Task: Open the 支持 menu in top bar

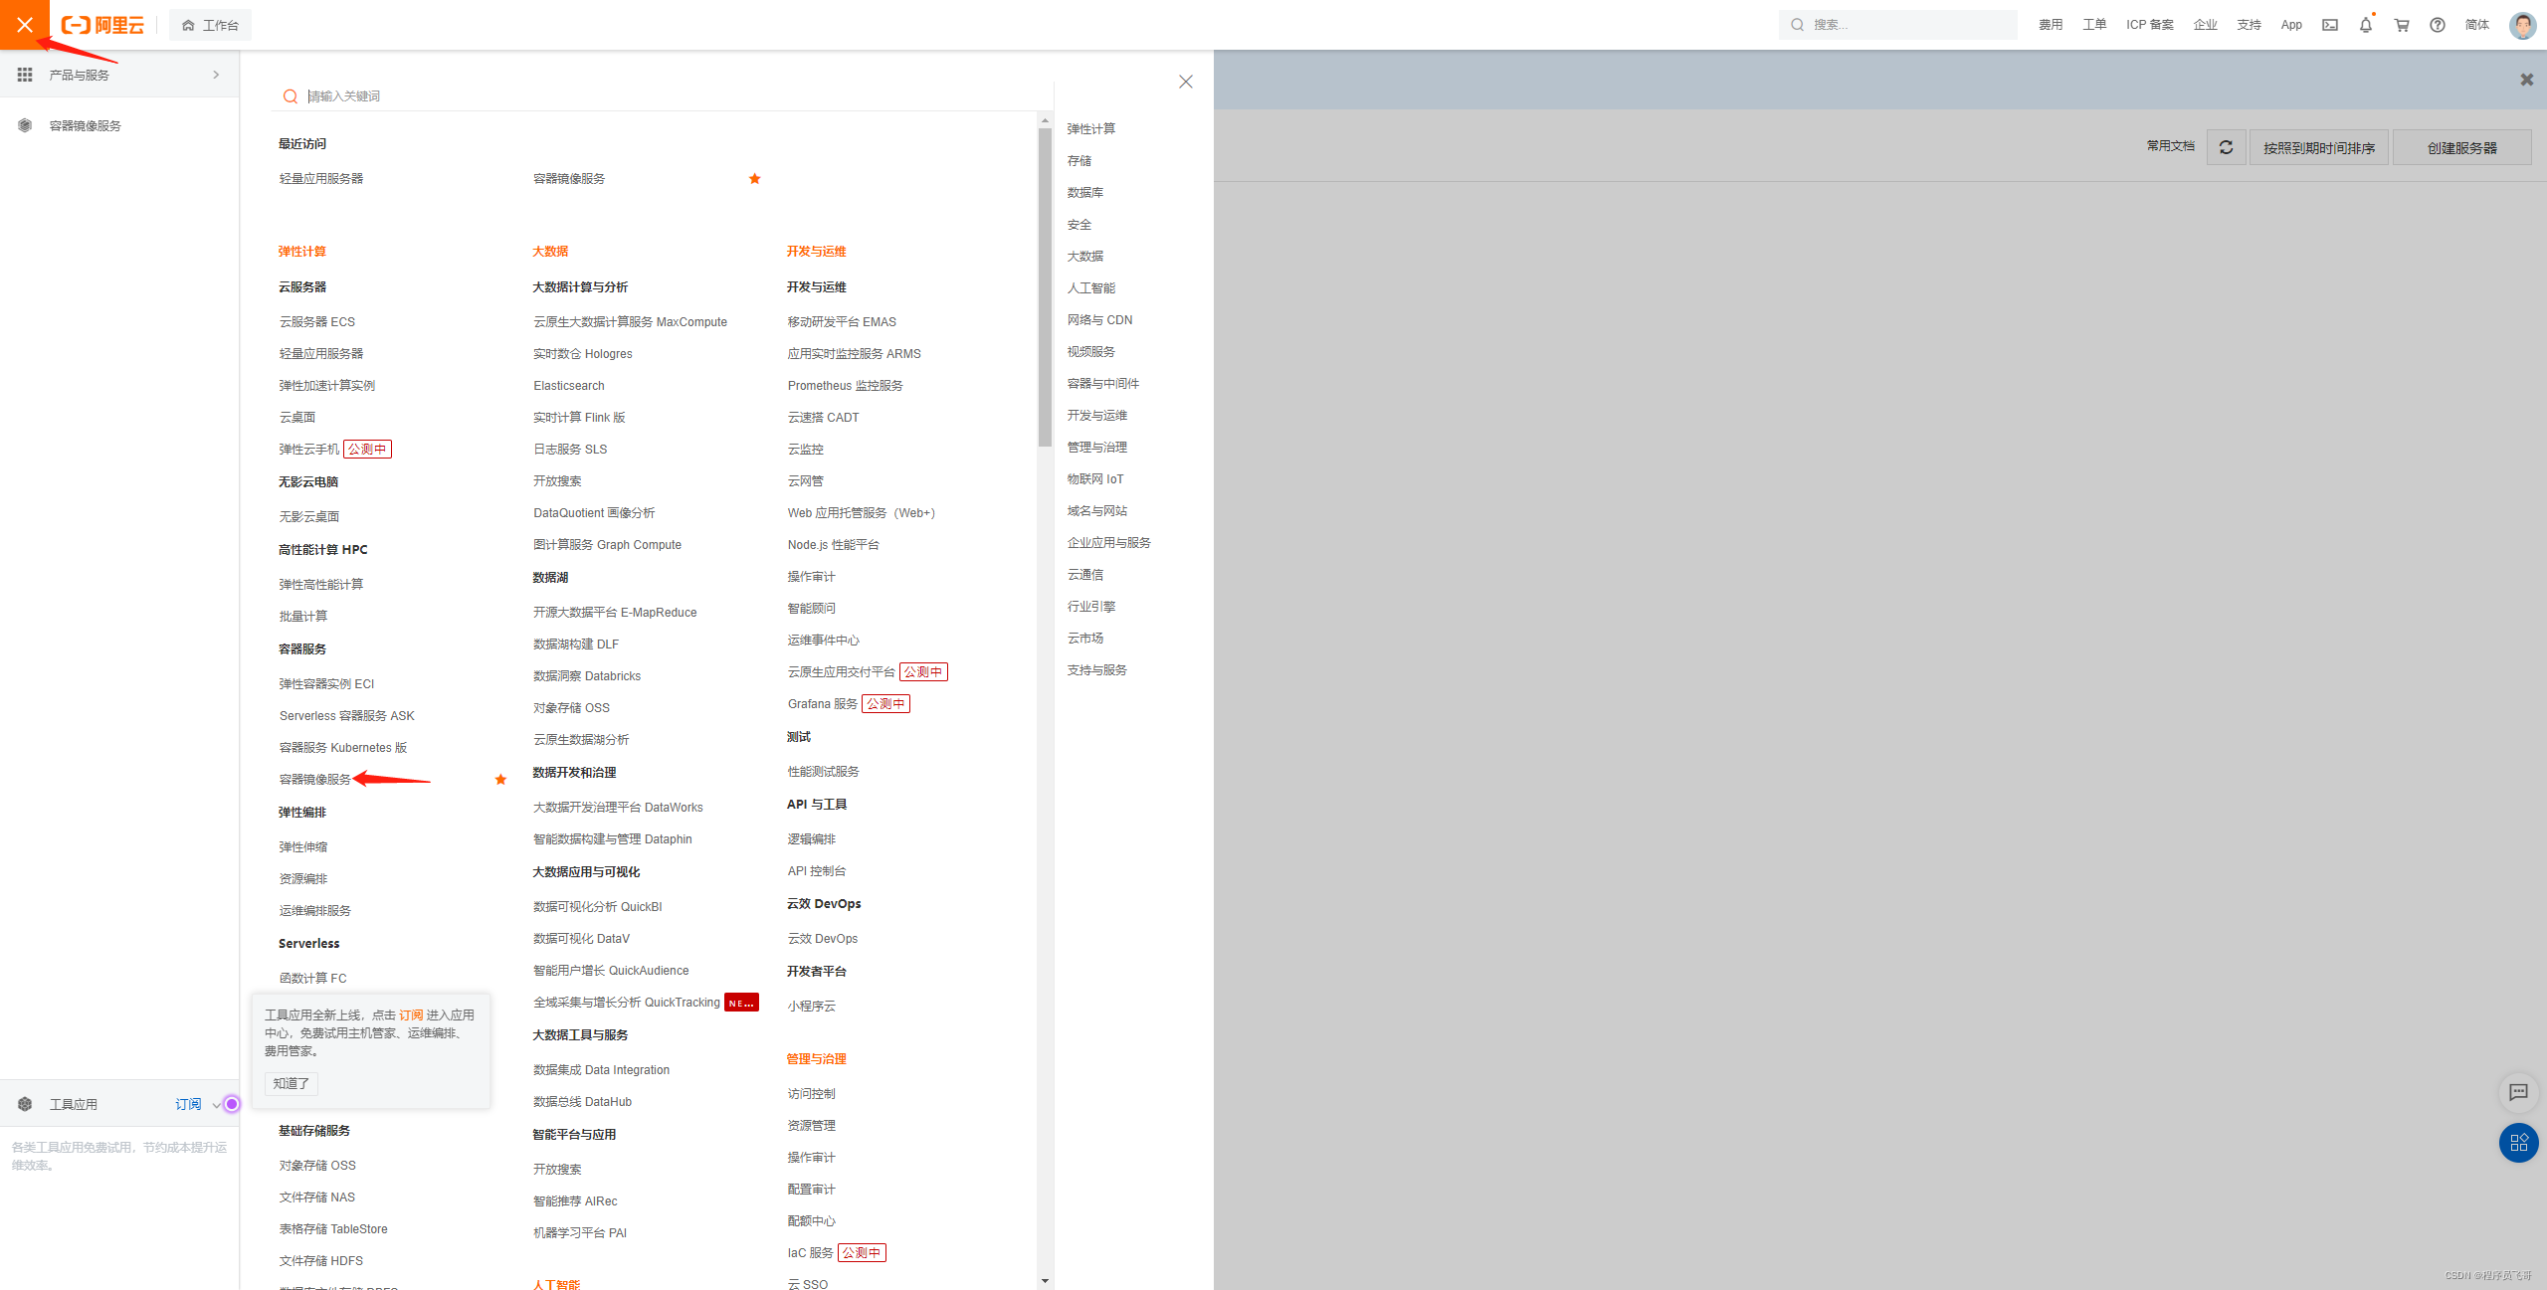Action: (x=2250, y=25)
